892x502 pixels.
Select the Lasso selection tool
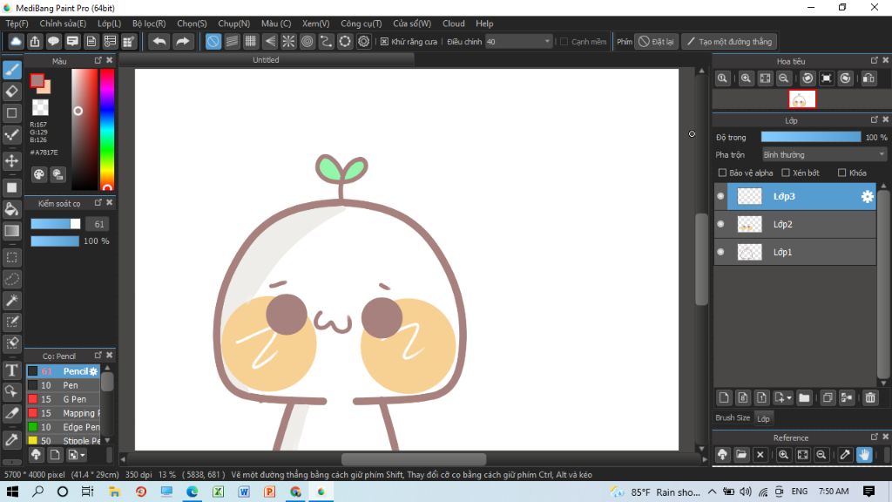[12, 279]
